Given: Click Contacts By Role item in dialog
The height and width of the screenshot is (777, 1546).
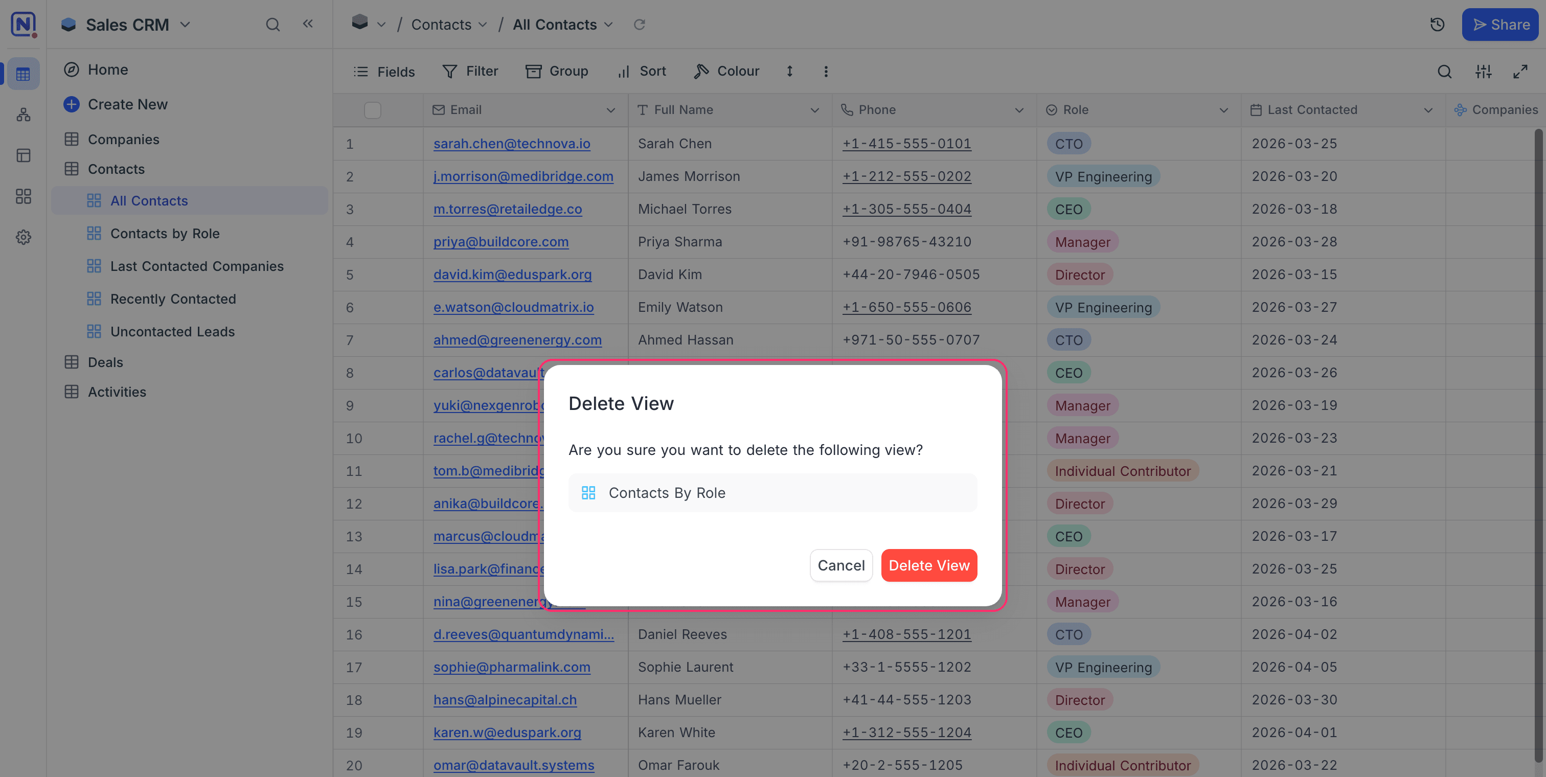Looking at the screenshot, I should coord(773,493).
